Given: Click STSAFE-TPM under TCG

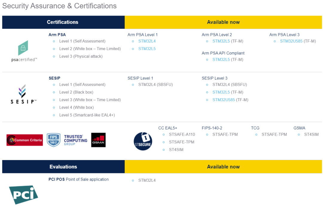Looking at the screenshot, I should pyautogui.click(x=274, y=134).
